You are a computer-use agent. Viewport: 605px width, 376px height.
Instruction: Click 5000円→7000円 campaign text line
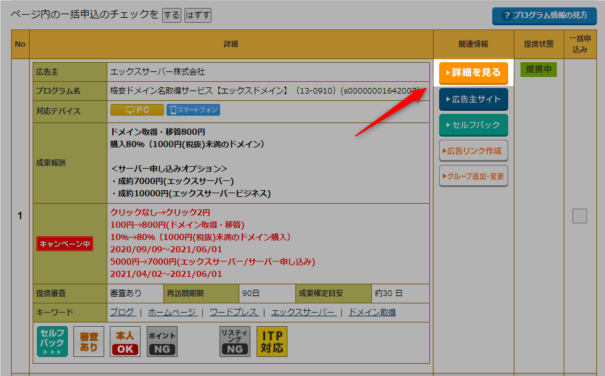213,262
